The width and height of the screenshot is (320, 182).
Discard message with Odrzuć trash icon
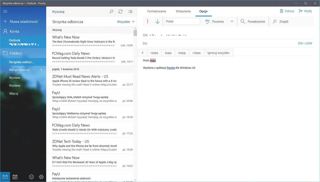pyautogui.click(x=287, y=11)
